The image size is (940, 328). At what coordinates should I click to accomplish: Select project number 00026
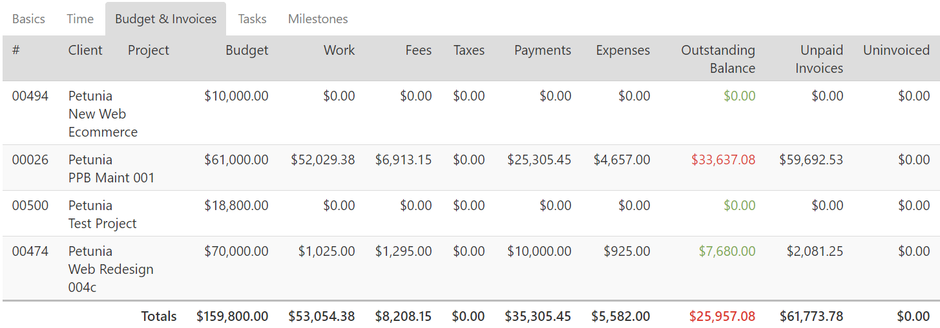click(x=30, y=160)
